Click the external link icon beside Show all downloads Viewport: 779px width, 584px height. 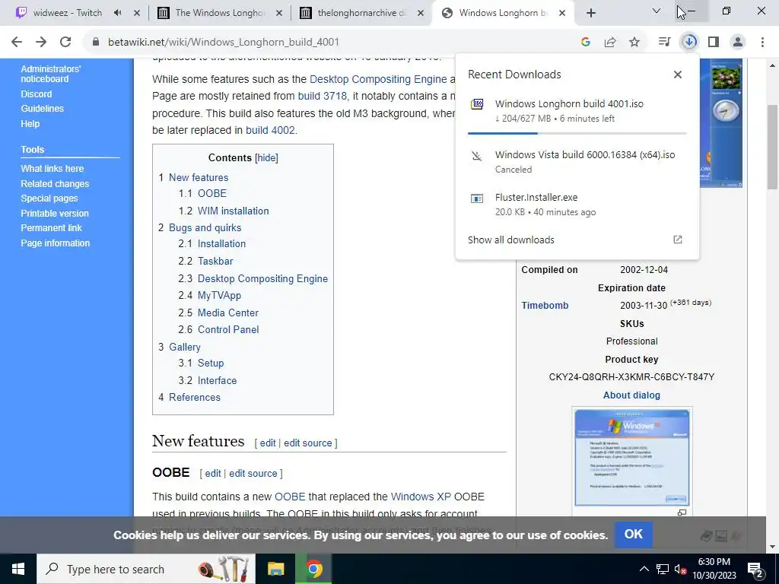coord(678,240)
